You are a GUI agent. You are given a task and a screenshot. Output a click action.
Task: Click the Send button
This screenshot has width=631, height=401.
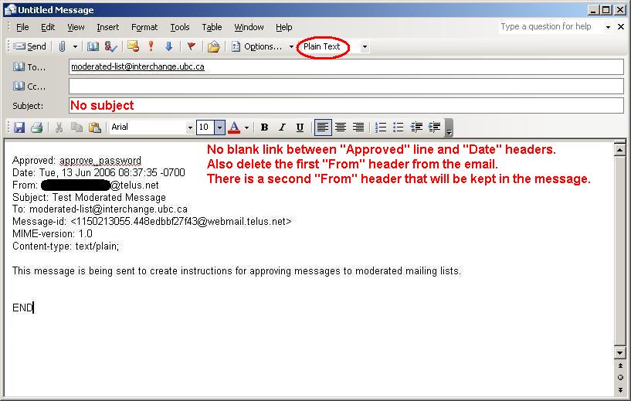[x=29, y=46]
